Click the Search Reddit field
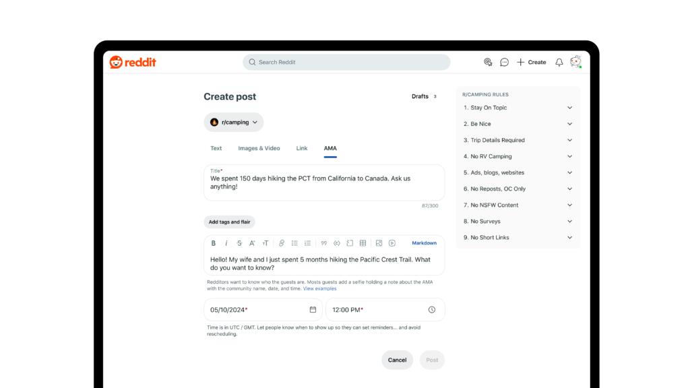 (346, 62)
